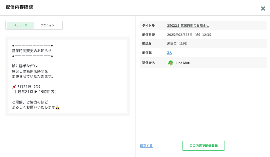Click the 営業時間変更のお知らせ line in preview

click(32, 51)
